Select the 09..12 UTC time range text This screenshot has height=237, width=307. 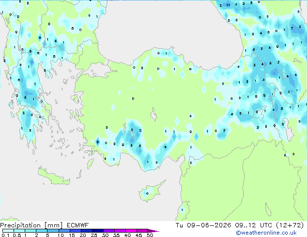(254, 225)
